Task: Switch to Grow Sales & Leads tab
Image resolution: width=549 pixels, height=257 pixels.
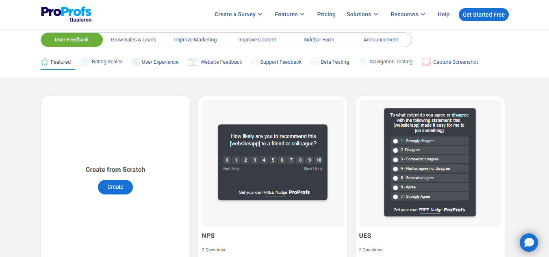Action: (x=134, y=40)
